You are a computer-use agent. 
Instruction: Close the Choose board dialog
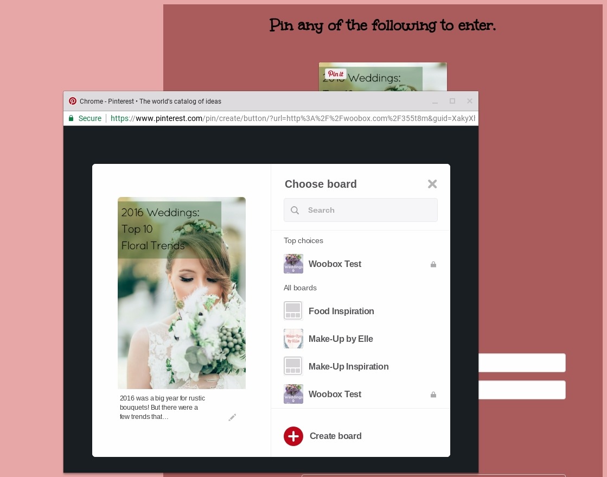click(432, 184)
